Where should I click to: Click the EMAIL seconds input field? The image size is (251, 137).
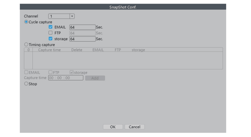[x=82, y=27]
